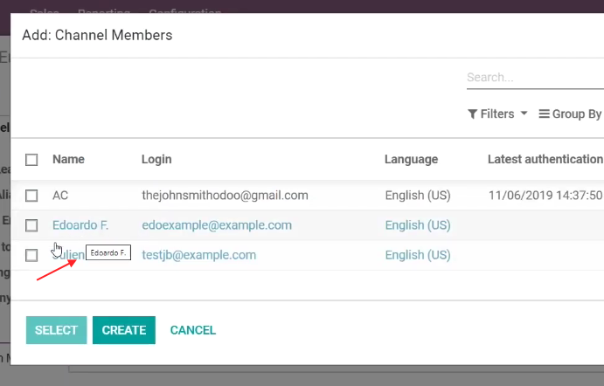Cancel the Add Channel Members dialog

click(193, 330)
